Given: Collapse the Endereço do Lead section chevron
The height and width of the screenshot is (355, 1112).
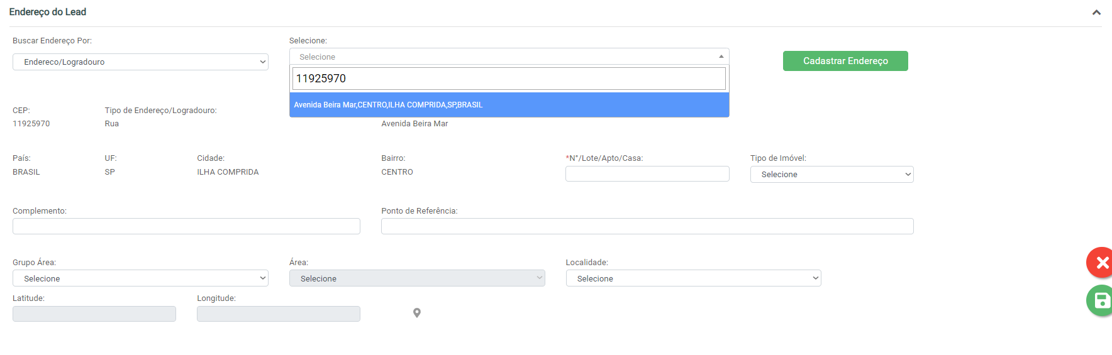Looking at the screenshot, I should (1096, 13).
